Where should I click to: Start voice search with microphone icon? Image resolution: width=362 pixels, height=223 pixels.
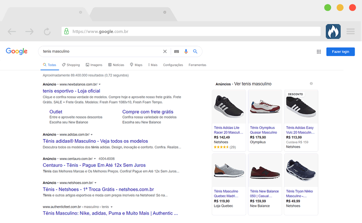coord(186,51)
